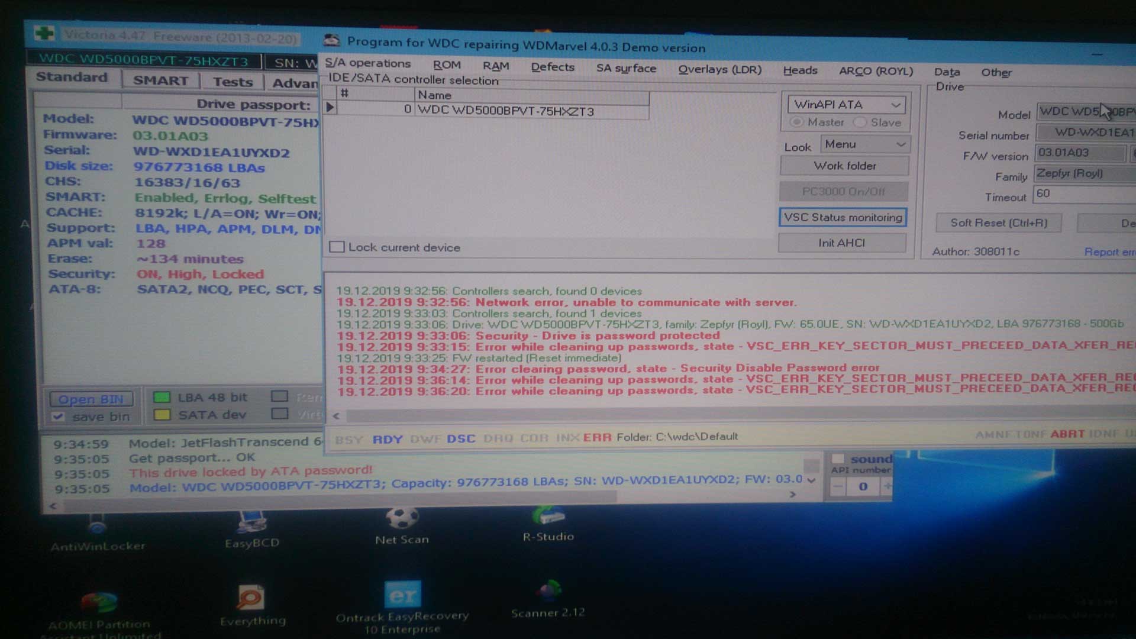The width and height of the screenshot is (1136, 639).
Task: Click the F/W version field 03.01A03
Action: click(x=1080, y=153)
